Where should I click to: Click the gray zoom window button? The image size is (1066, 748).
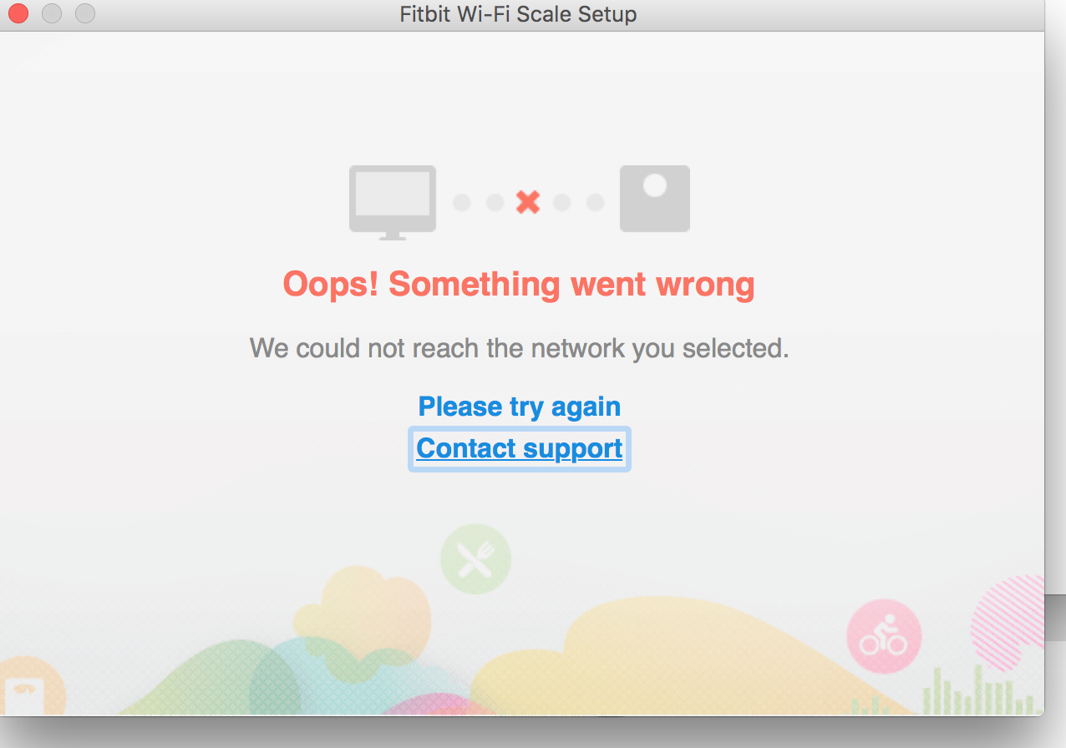[x=85, y=14]
